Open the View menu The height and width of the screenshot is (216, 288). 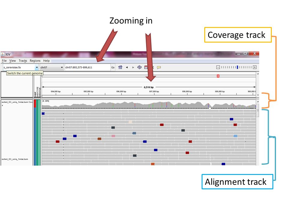coord(13,61)
